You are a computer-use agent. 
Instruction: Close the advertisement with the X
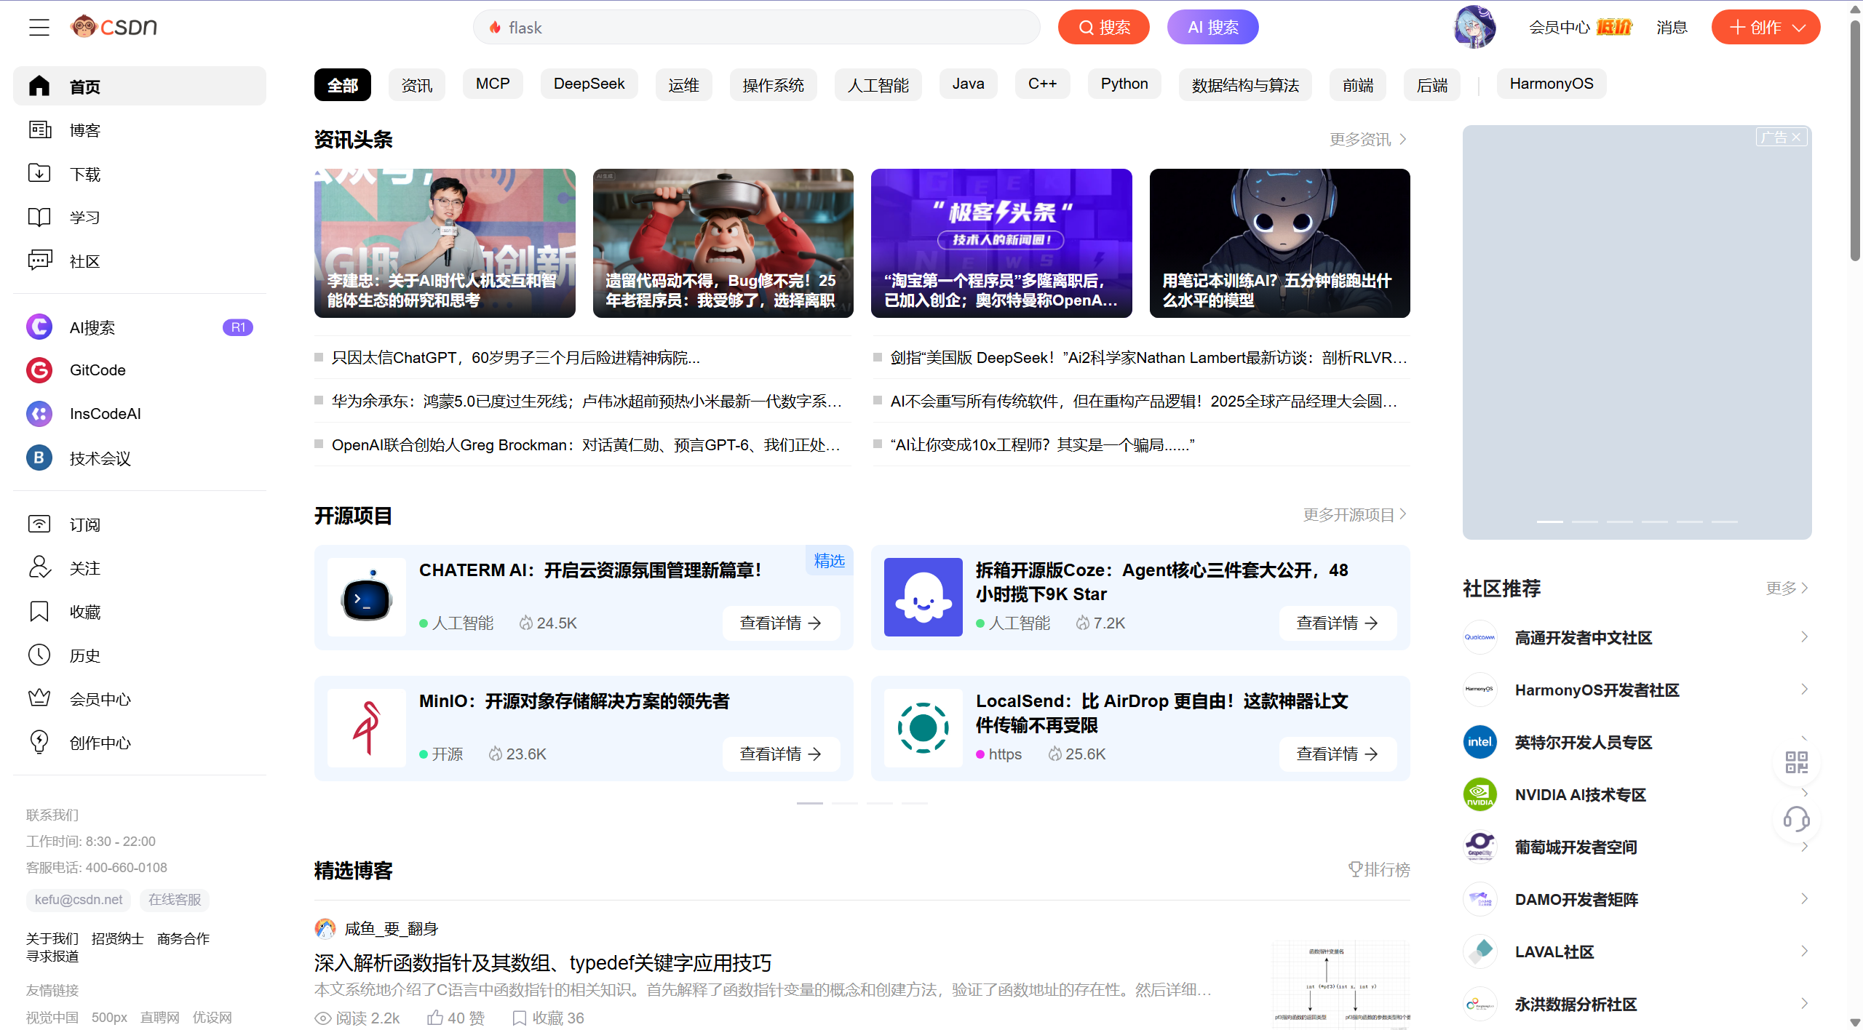[1797, 137]
